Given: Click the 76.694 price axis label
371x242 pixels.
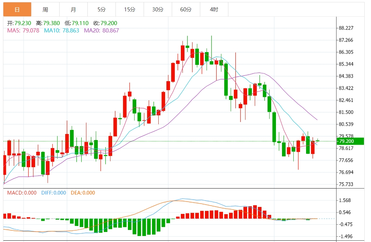Looking at the screenshot, I should (x=346, y=172).
